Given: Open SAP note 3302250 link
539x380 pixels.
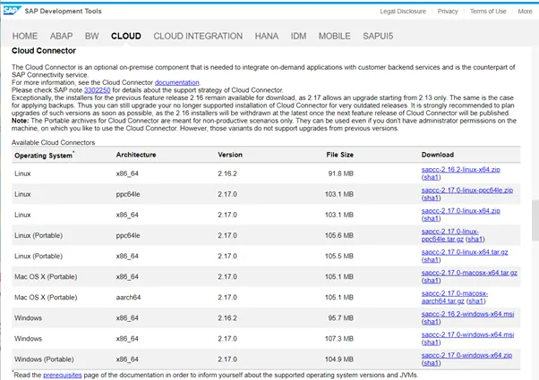Looking at the screenshot, I should click(98, 90).
